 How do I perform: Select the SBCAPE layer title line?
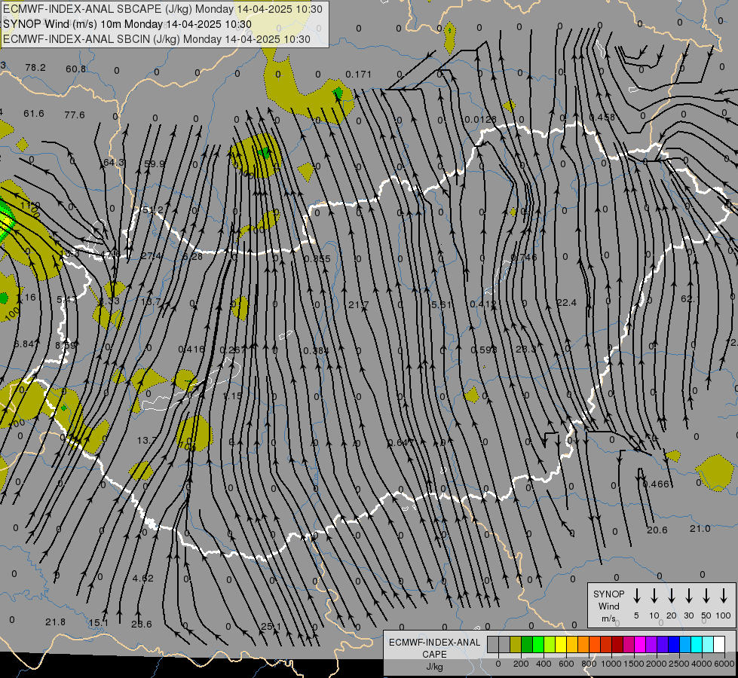tap(163, 9)
